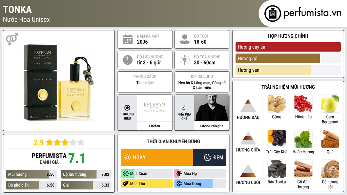347x195 pixels.
Task: Click the snowflake icon for Mùa Đông
Action: pyautogui.click(x=179, y=183)
